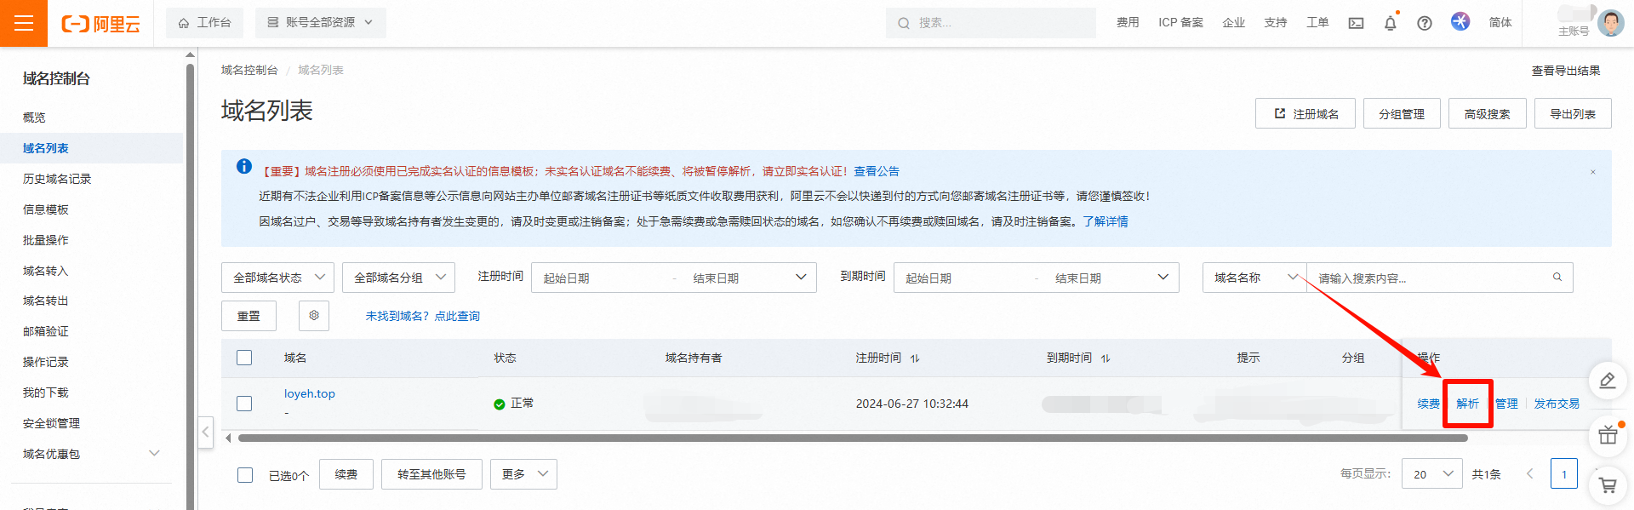Screen dimensions: 1634x510
Task: Sort by registration time
Action: point(915,358)
